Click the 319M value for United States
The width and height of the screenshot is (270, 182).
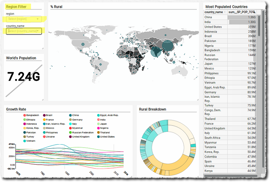point(252,27)
